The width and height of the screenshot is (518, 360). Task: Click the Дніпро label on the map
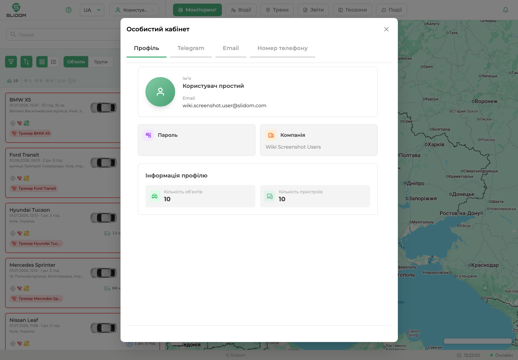point(415,183)
